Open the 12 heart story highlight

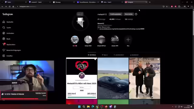click(75, 40)
